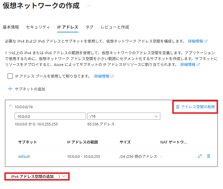Open the /16 prefix size dropdown
Viewport: 223px width, 189px height.
124,116
